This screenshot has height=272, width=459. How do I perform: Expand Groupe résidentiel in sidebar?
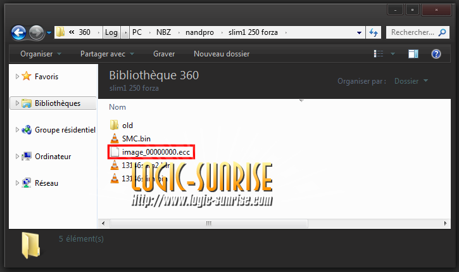click(x=16, y=130)
